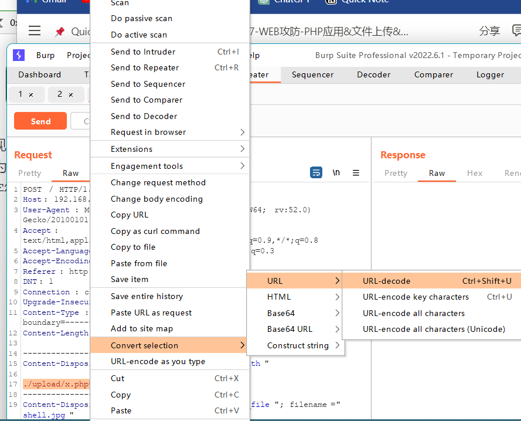Click the User-Agent header line
This screenshot has width=521, height=421.
pyautogui.click(x=56, y=210)
